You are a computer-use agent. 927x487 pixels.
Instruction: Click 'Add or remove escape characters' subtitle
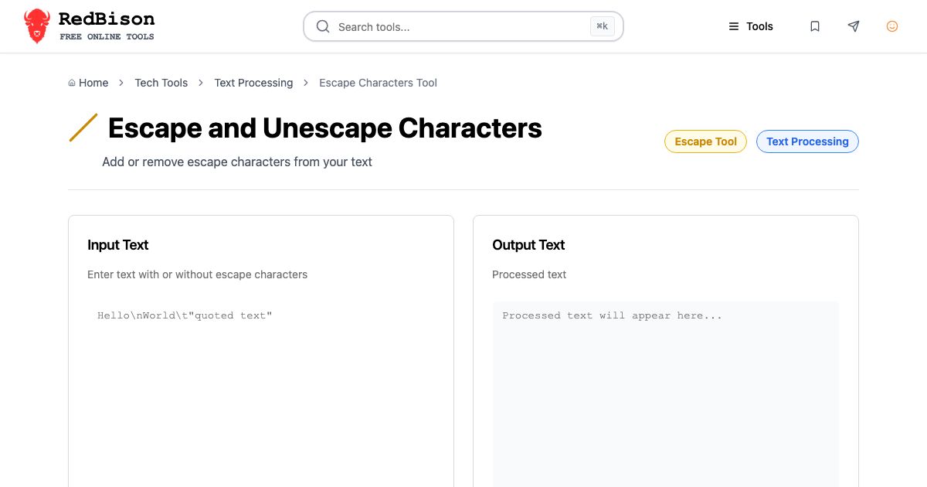tap(237, 162)
